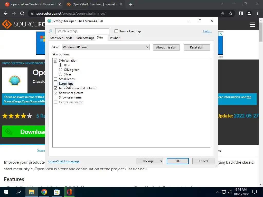Click the network tray icon
Viewport: 263px width, 197px height.
(x=224, y=192)
